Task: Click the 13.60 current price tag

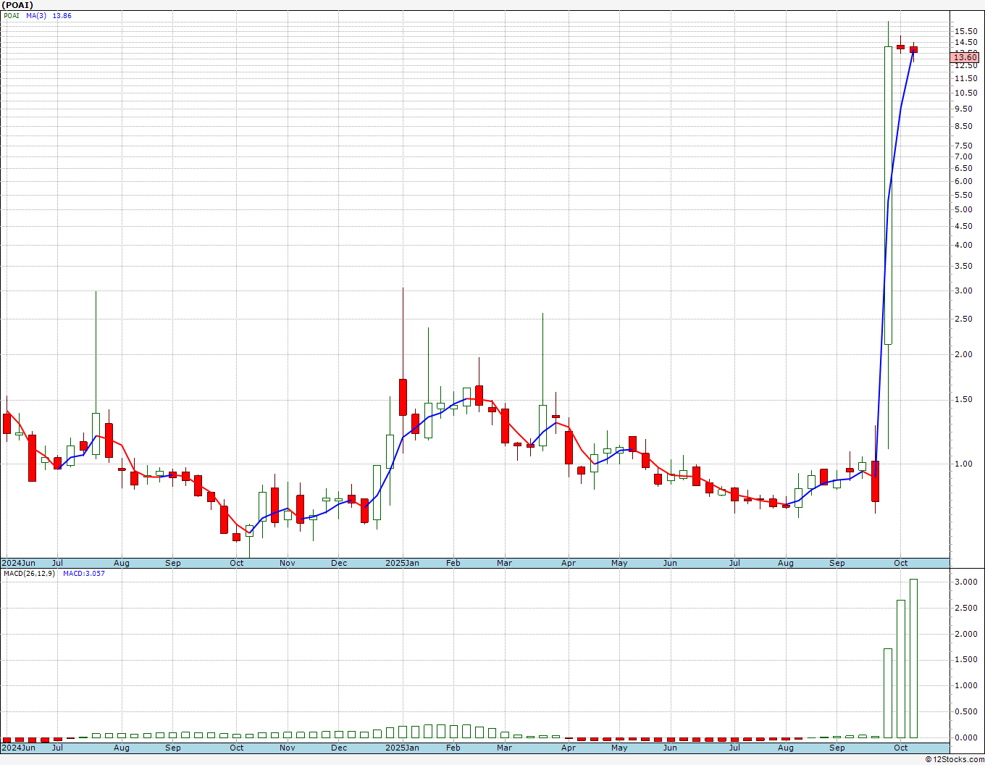Action: (x=965, y=57)
